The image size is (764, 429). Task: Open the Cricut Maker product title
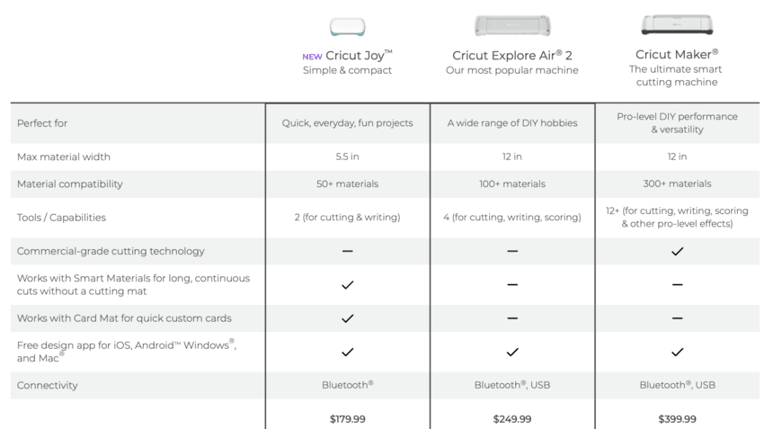pos(677,54)
